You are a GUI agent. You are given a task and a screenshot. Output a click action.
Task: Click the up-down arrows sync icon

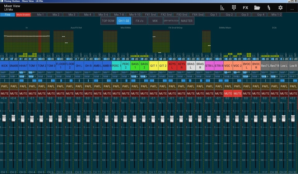point(269,8)
